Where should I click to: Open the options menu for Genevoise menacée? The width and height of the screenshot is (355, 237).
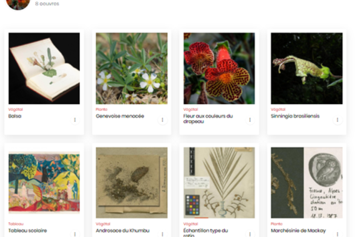click(162, 120)
